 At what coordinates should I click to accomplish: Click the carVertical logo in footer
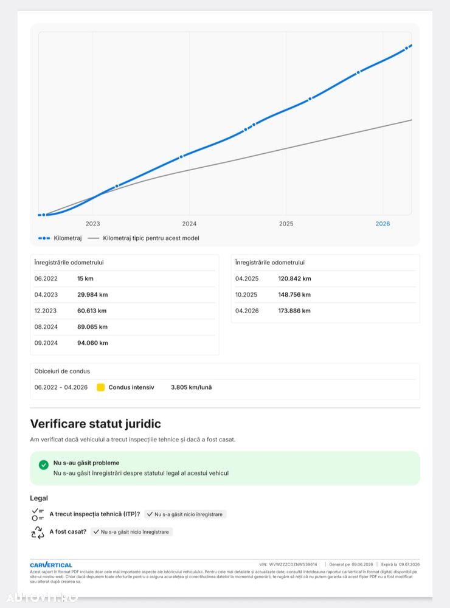(x=51, y=565)
